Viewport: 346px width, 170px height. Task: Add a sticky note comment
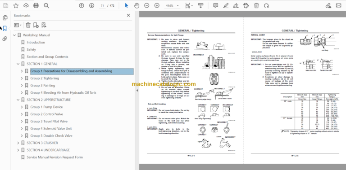coord(216,5)
